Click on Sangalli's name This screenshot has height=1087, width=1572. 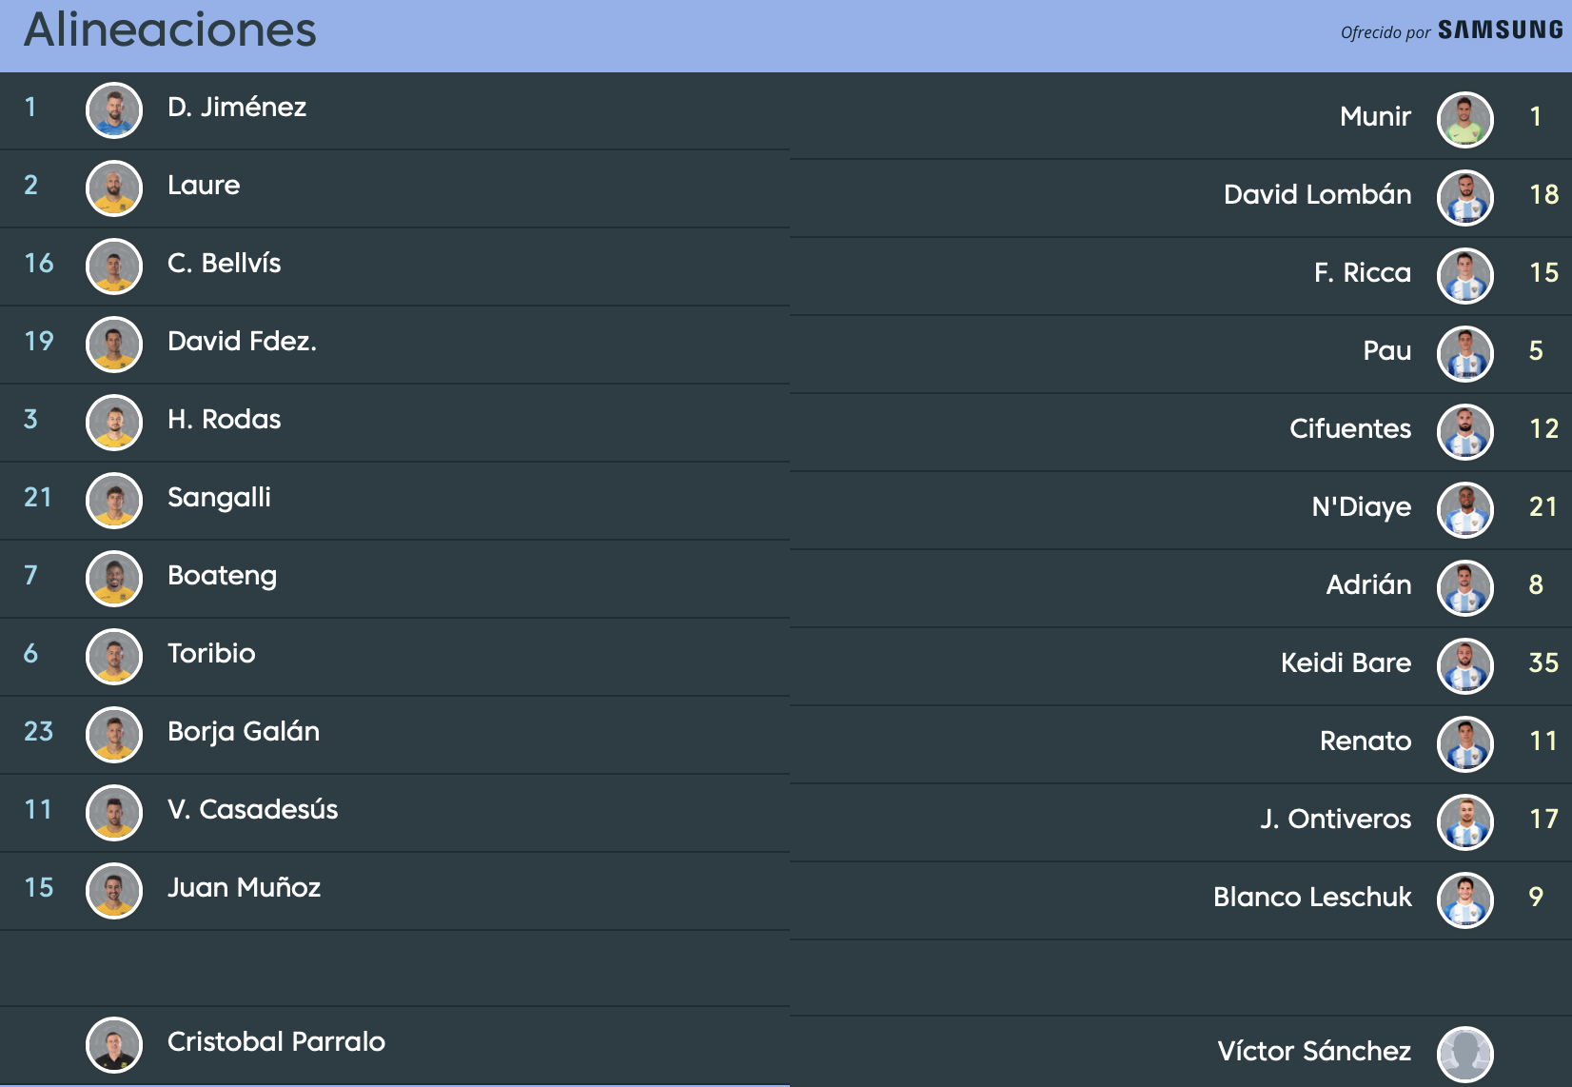pyautogui.click(x=219, y=498)
